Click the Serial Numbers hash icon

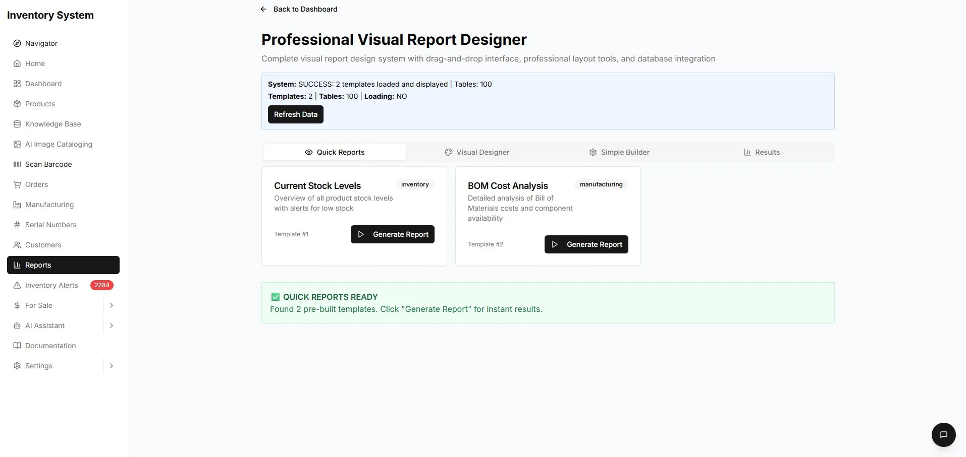click(x=17, y=225)
